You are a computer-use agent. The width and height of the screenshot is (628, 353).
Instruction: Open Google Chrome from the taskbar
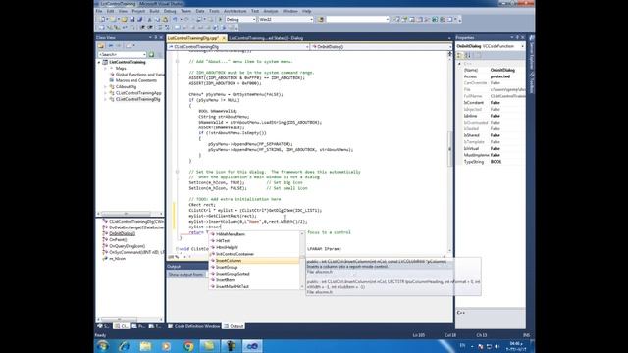[x=188, y=346]
